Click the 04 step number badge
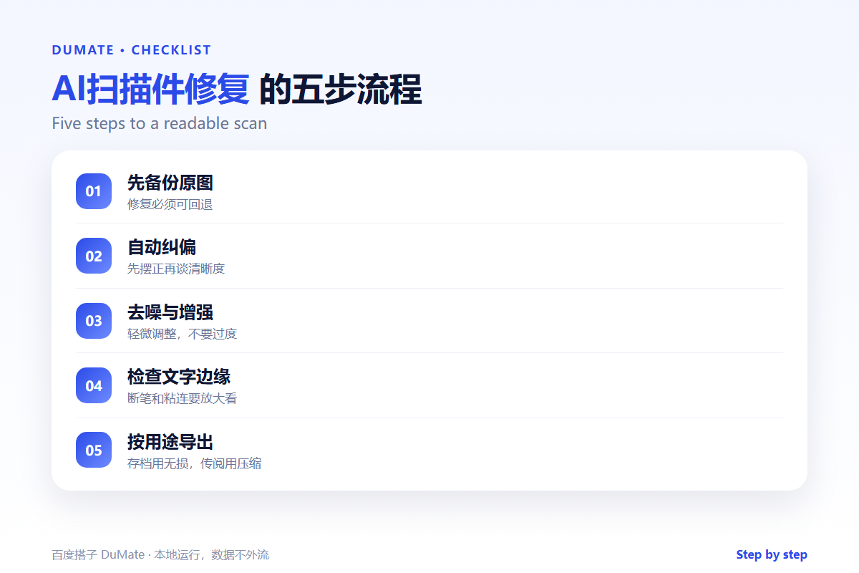This screenshot has height=573, width=859. pos(94,385)
